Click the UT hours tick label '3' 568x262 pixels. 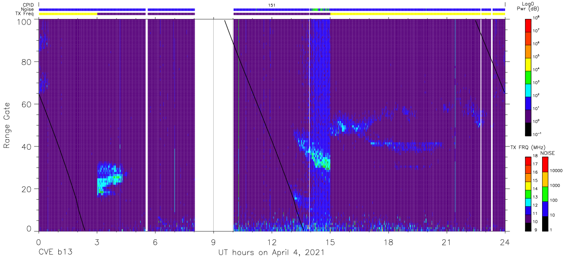click(97, 242)
